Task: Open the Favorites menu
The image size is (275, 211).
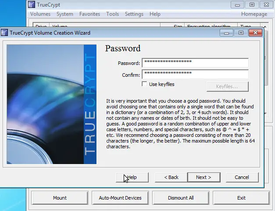Action: tap(89, 14)
